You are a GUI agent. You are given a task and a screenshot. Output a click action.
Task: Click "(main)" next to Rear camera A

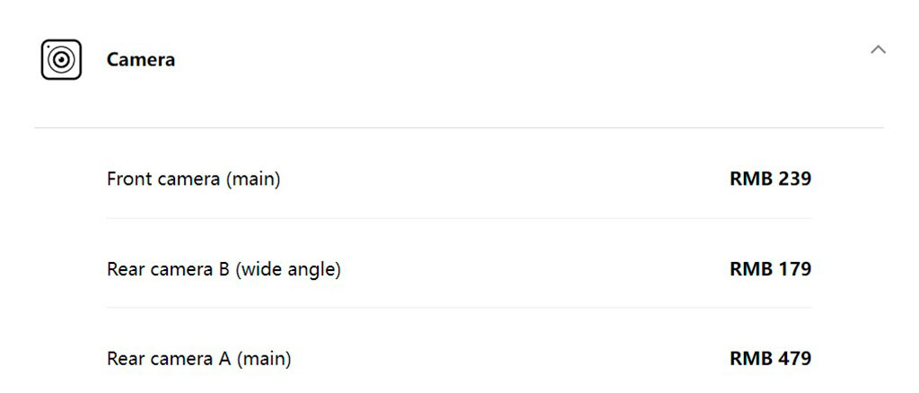[x=264, y=359]
